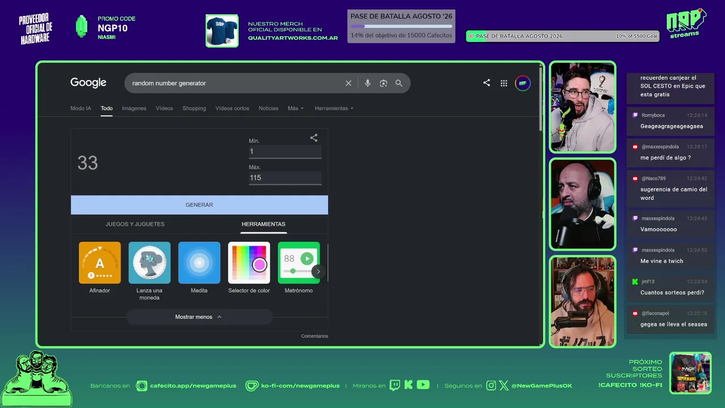Click the chat message "Me vine a twich"

pyautogui.click(x=662, y=261)
